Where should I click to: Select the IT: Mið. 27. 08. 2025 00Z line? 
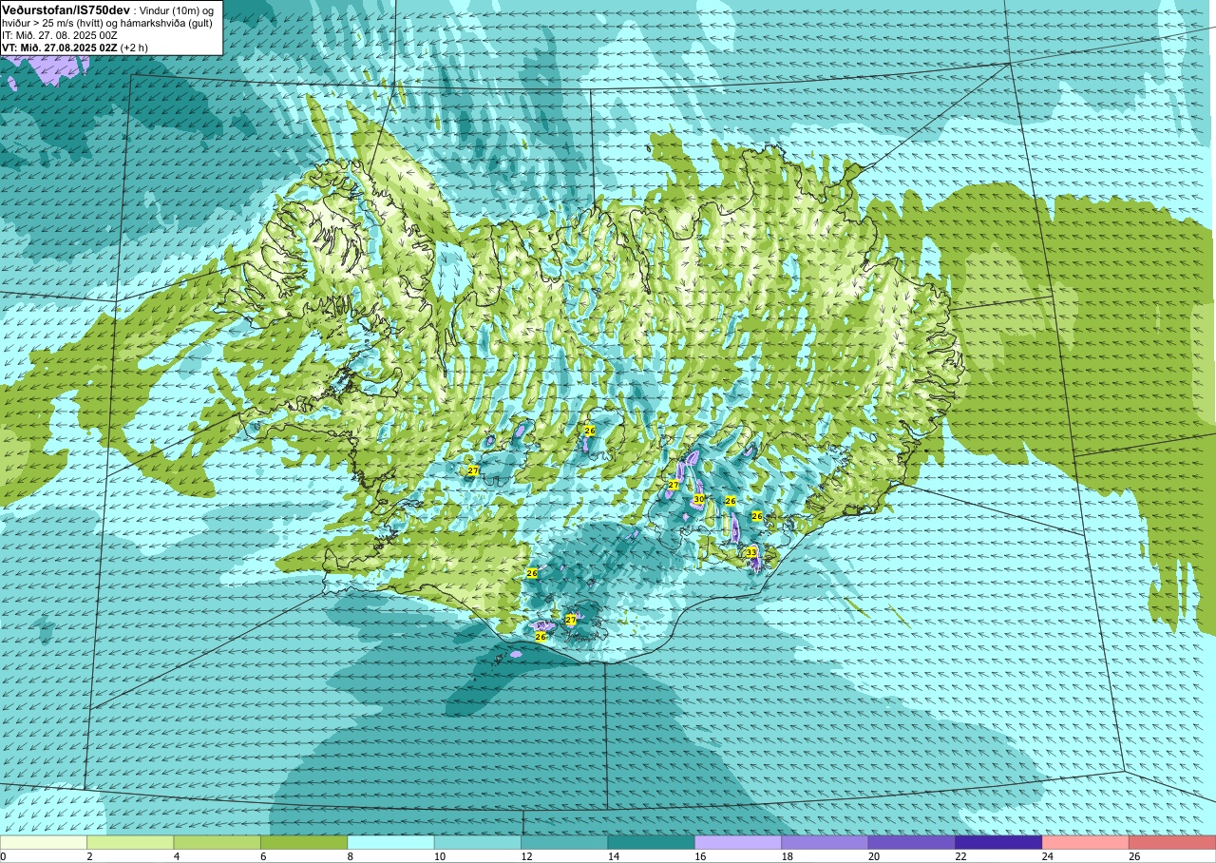[x=60, y=35]
